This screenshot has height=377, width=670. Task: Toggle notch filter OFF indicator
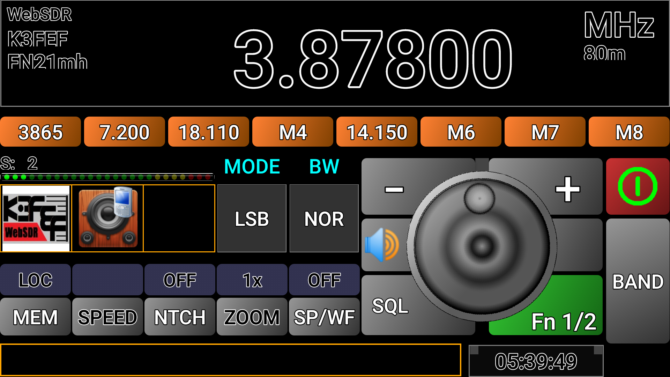(180, 280)
